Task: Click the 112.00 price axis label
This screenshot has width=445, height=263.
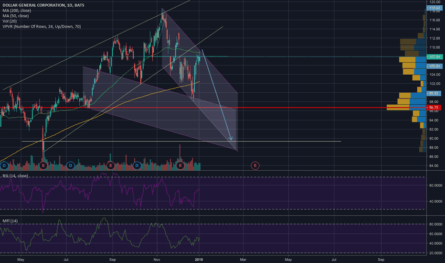Action: (435, 38)
